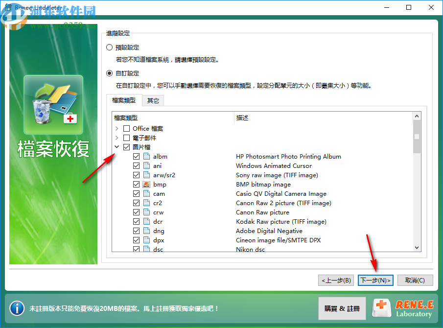Select 'Sony raw image (TIFF image)' text
This screenshot has width=443, height=328.
point(277,175)
